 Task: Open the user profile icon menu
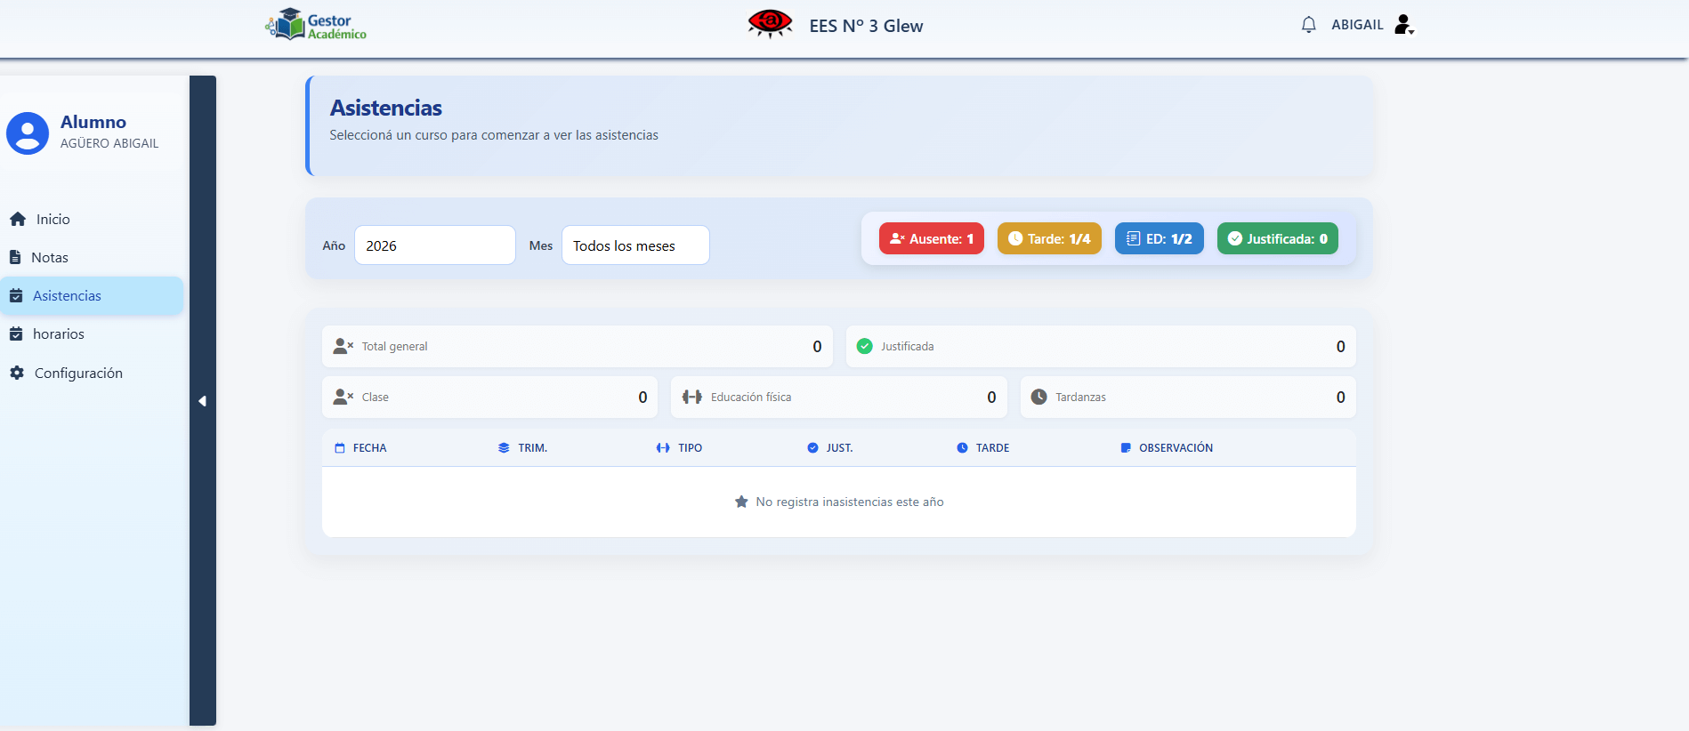point(1403,25)
